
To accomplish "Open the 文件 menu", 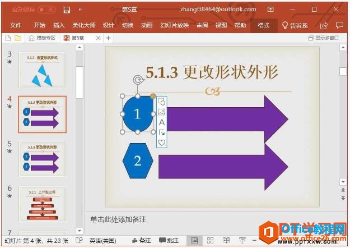I will pyautogui.click(x=16, y=25).
